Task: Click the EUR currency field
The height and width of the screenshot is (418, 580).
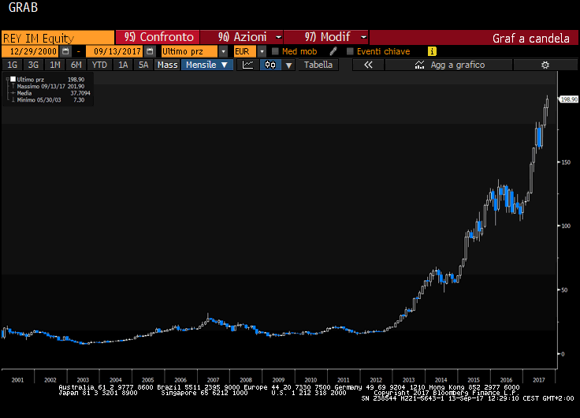Action: tap(245, 51)
